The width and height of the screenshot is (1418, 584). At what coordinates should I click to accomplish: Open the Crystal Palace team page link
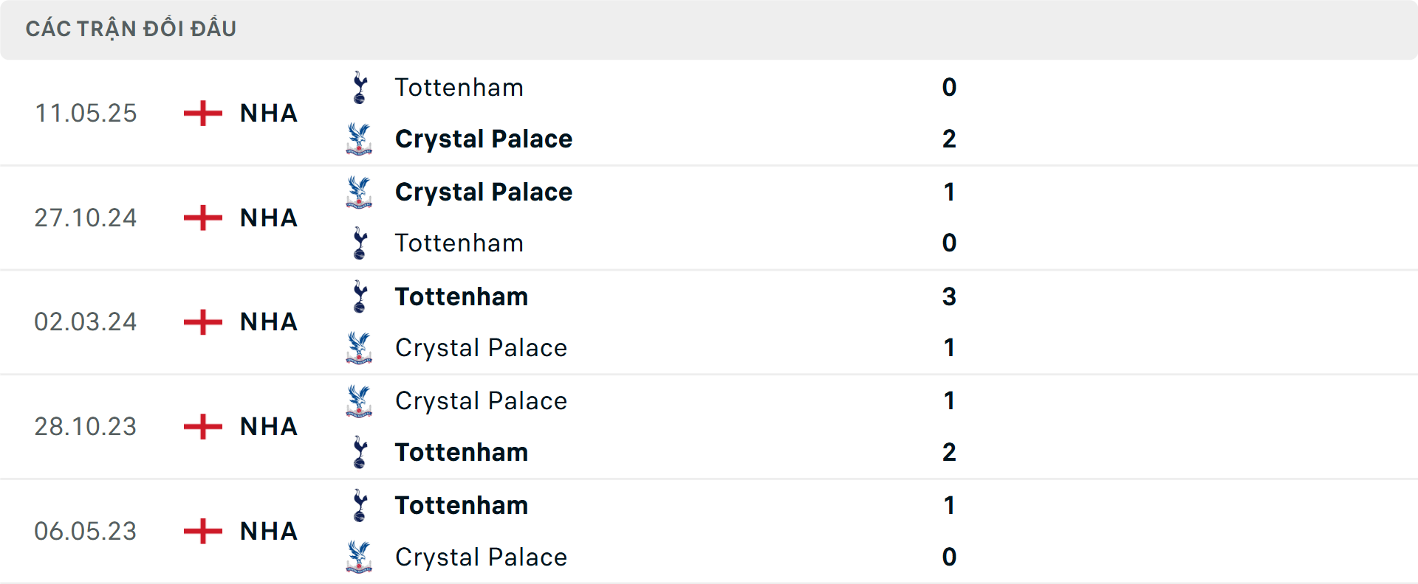(484, 139)
